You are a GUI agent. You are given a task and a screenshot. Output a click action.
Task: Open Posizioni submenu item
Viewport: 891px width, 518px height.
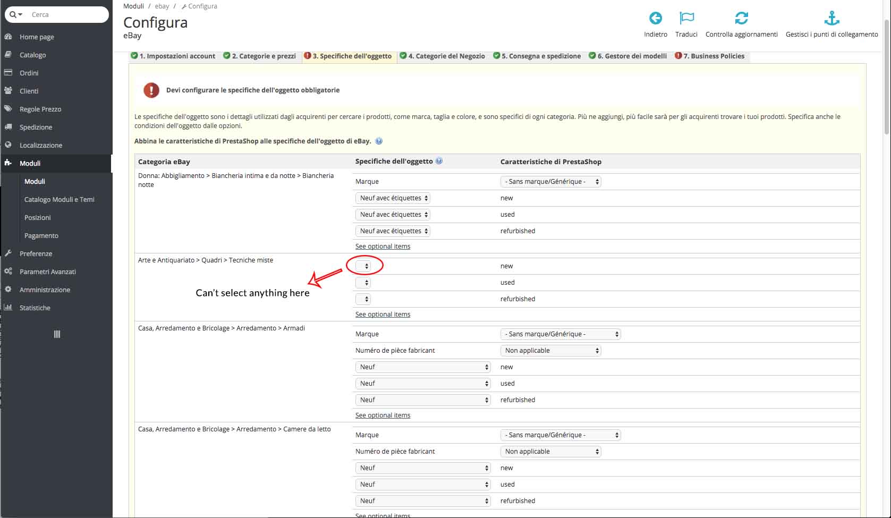pos(38,217)
